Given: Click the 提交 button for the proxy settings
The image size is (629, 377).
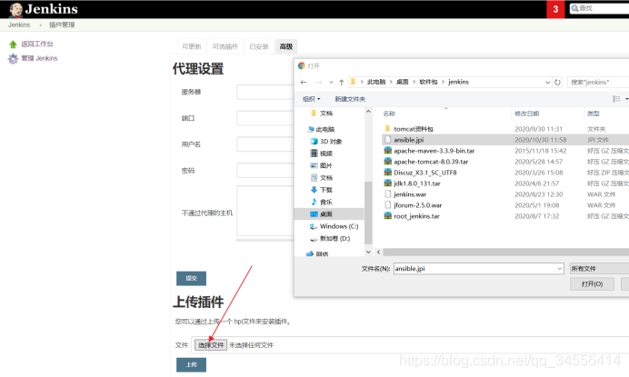Looking at the screenshot, I should point(192,278).
